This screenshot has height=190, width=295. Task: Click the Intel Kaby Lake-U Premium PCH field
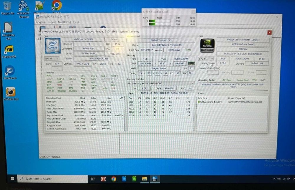[167, 45]
